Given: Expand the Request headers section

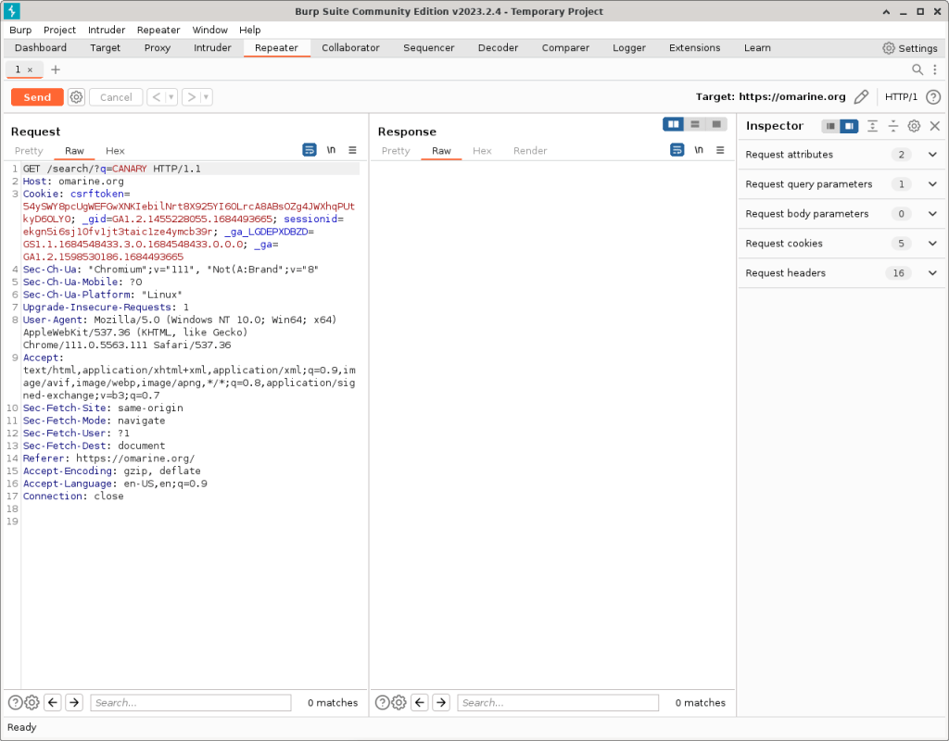Looking at the screenshot, I should 932,273.
